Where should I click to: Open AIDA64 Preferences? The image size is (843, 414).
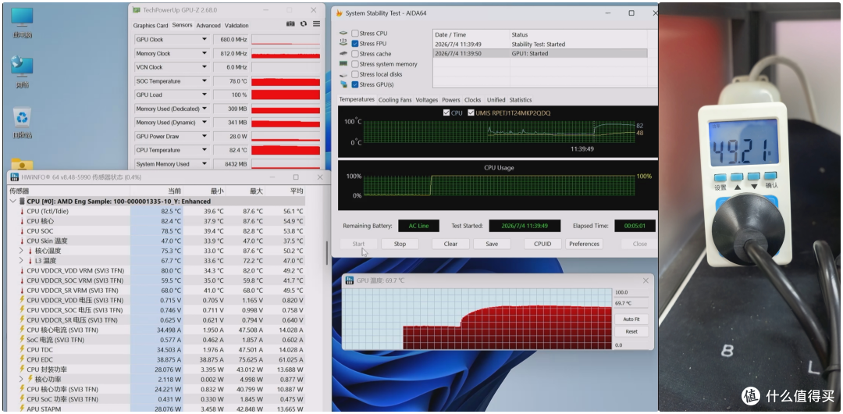(x=584, y=244)
